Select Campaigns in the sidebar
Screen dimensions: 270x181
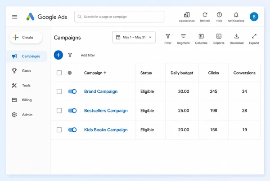(27, 56)
